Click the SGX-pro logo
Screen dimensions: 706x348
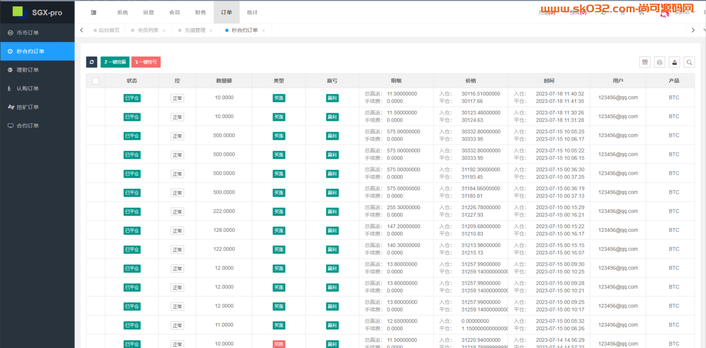(x=37, y=12)
